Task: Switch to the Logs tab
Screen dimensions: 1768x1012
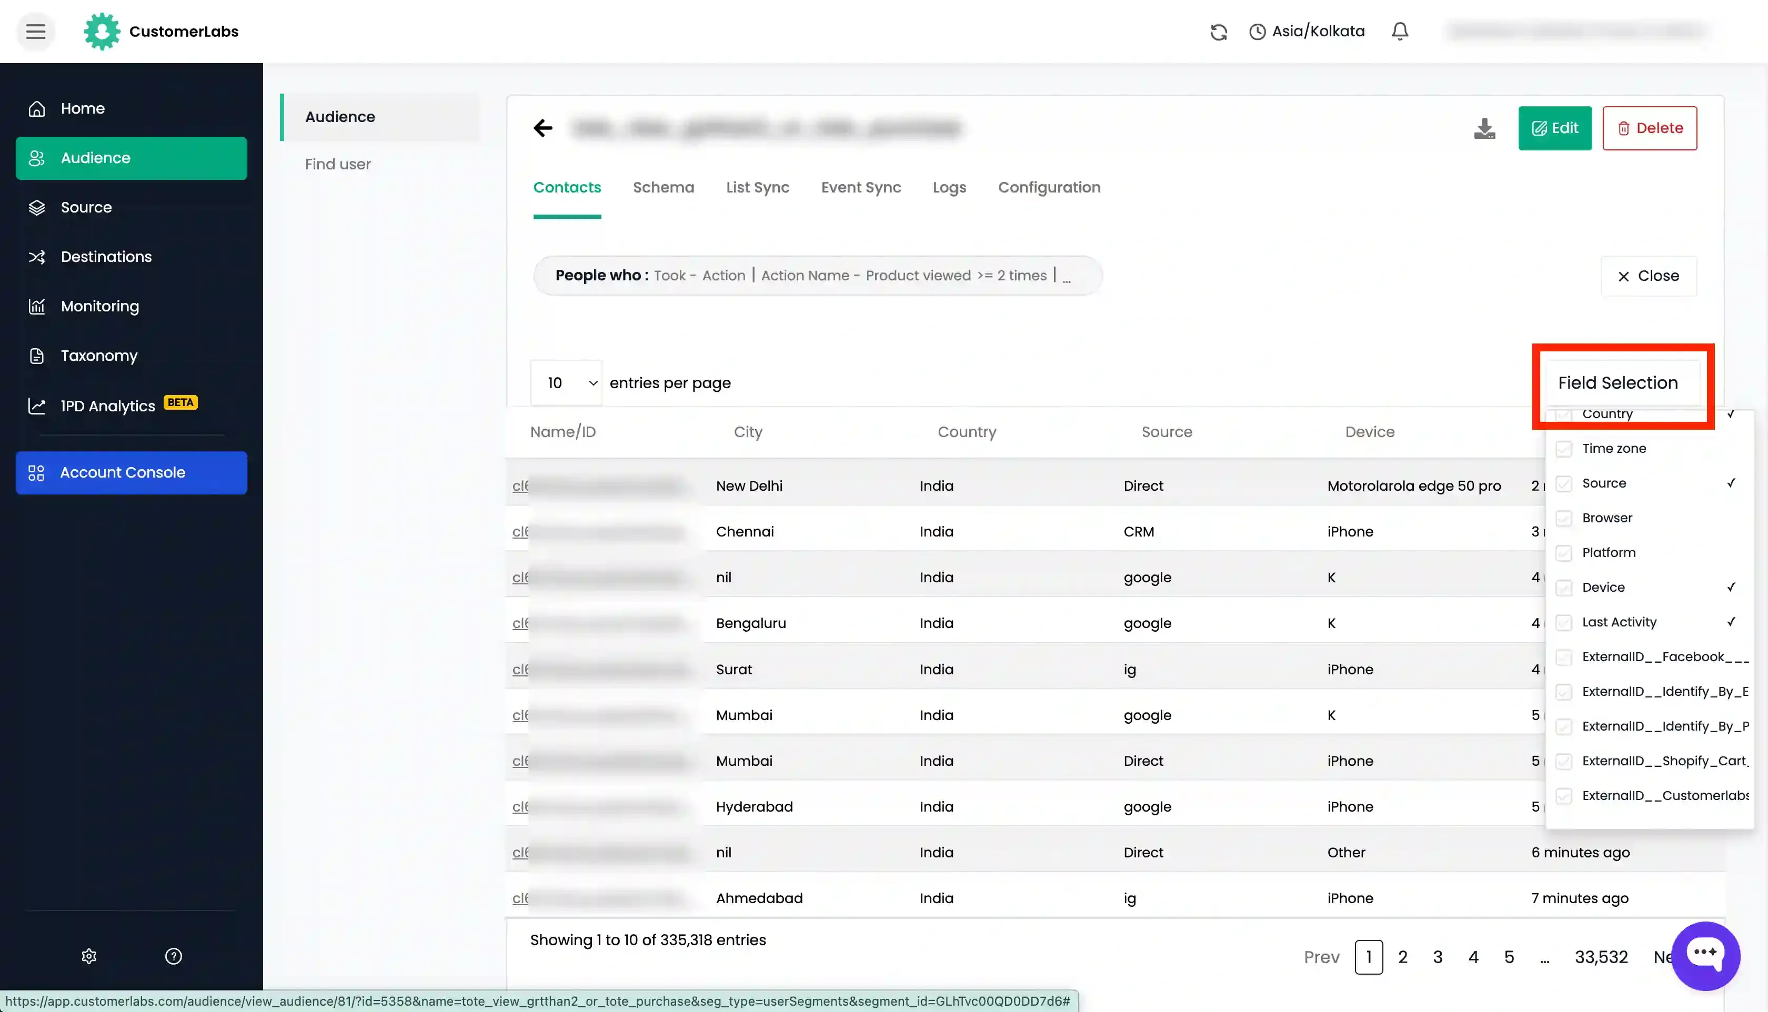Action: (949, 188)
